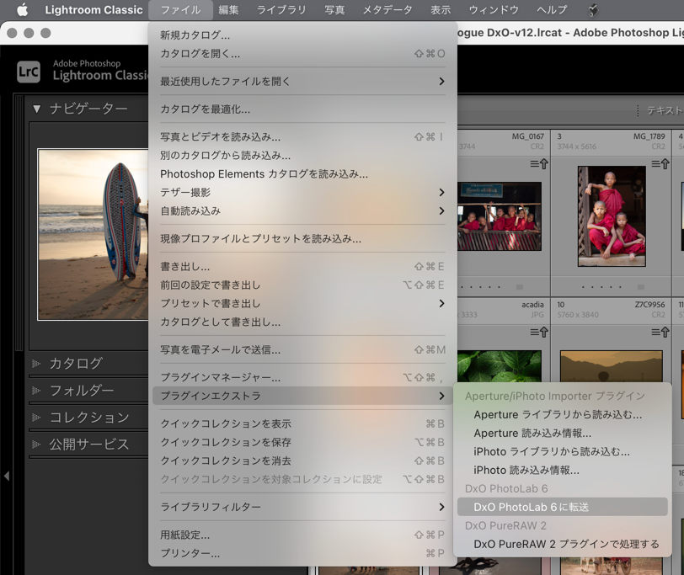This screenshot has height=575, width=684.
Task: Choose Aperture 読み込み情報... item
Action: click(x=563, y=434)
